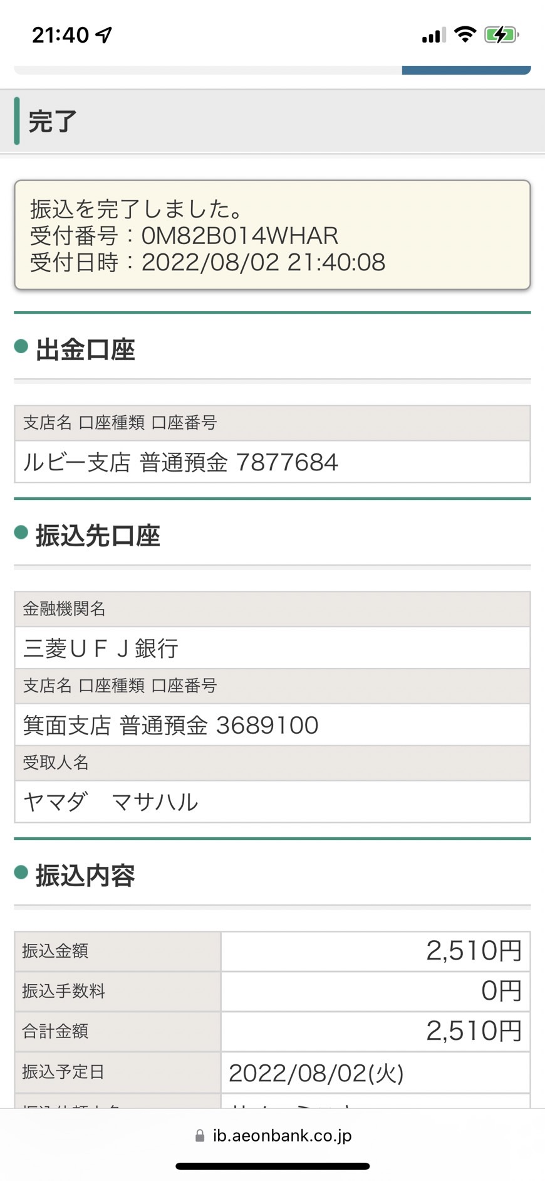The height and width of the screenshot is (1181, 545).
Task: Tap the green bullet beside 振込内容
Action: click(21, 872)
